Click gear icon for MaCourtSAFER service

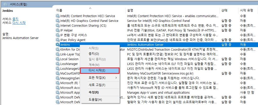(x=57, y=73)
